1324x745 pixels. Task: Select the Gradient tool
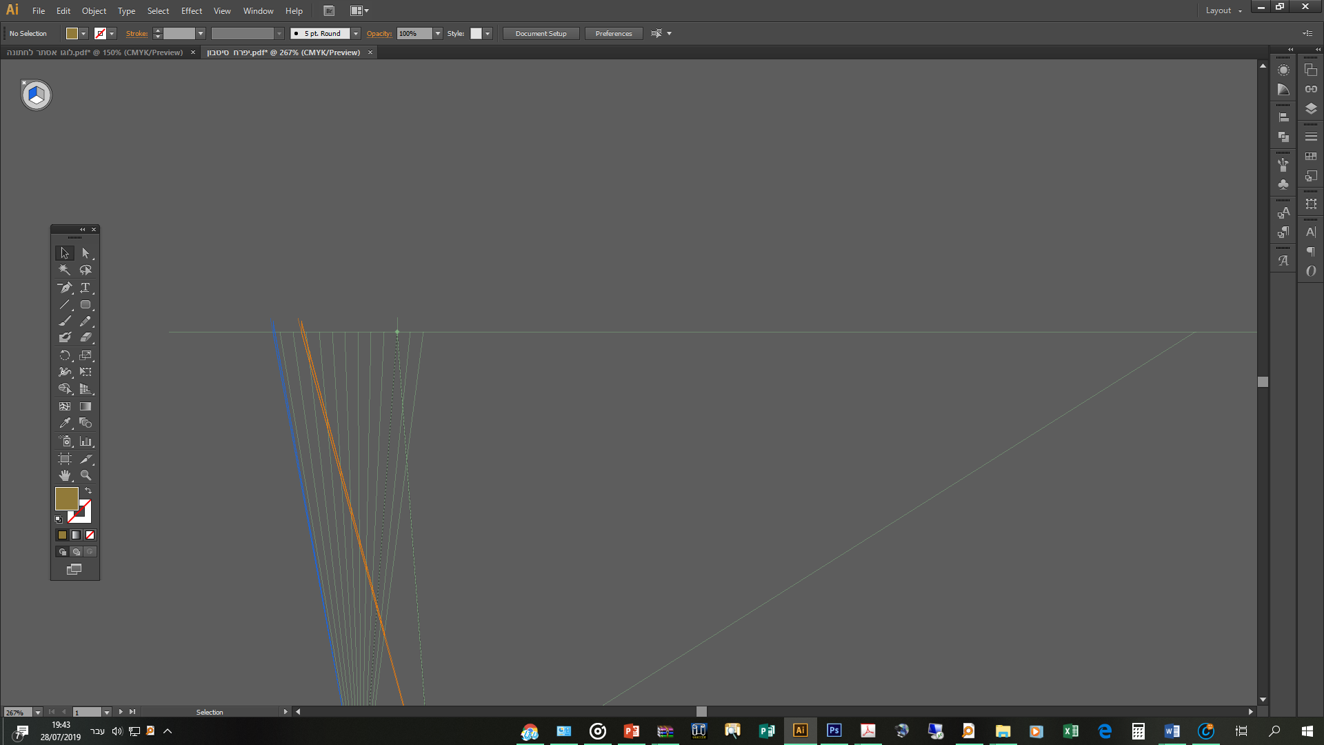click(x=86, y=406)
